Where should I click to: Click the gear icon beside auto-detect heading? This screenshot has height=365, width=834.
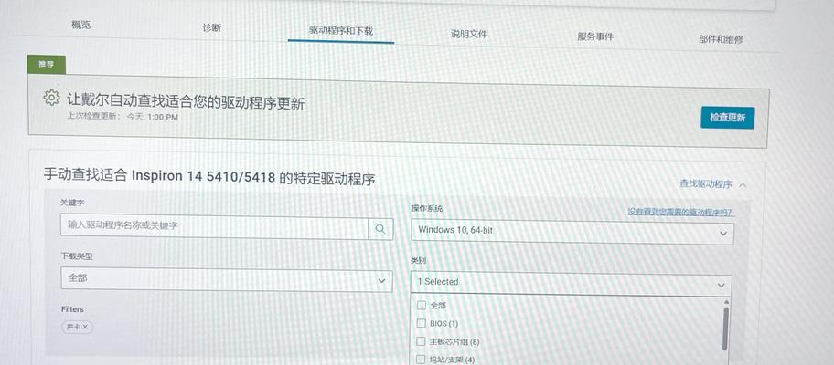[51, 98]
